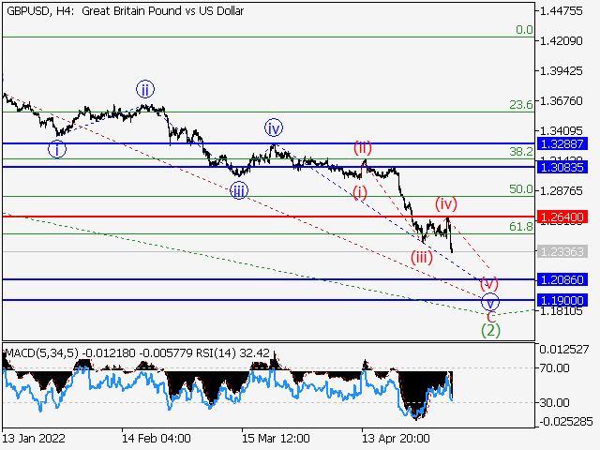Image resolution: width=600 pixels, height=450 pixels.
Task: Select the blue circled wave iii marker
Action: tap(239, 190)
